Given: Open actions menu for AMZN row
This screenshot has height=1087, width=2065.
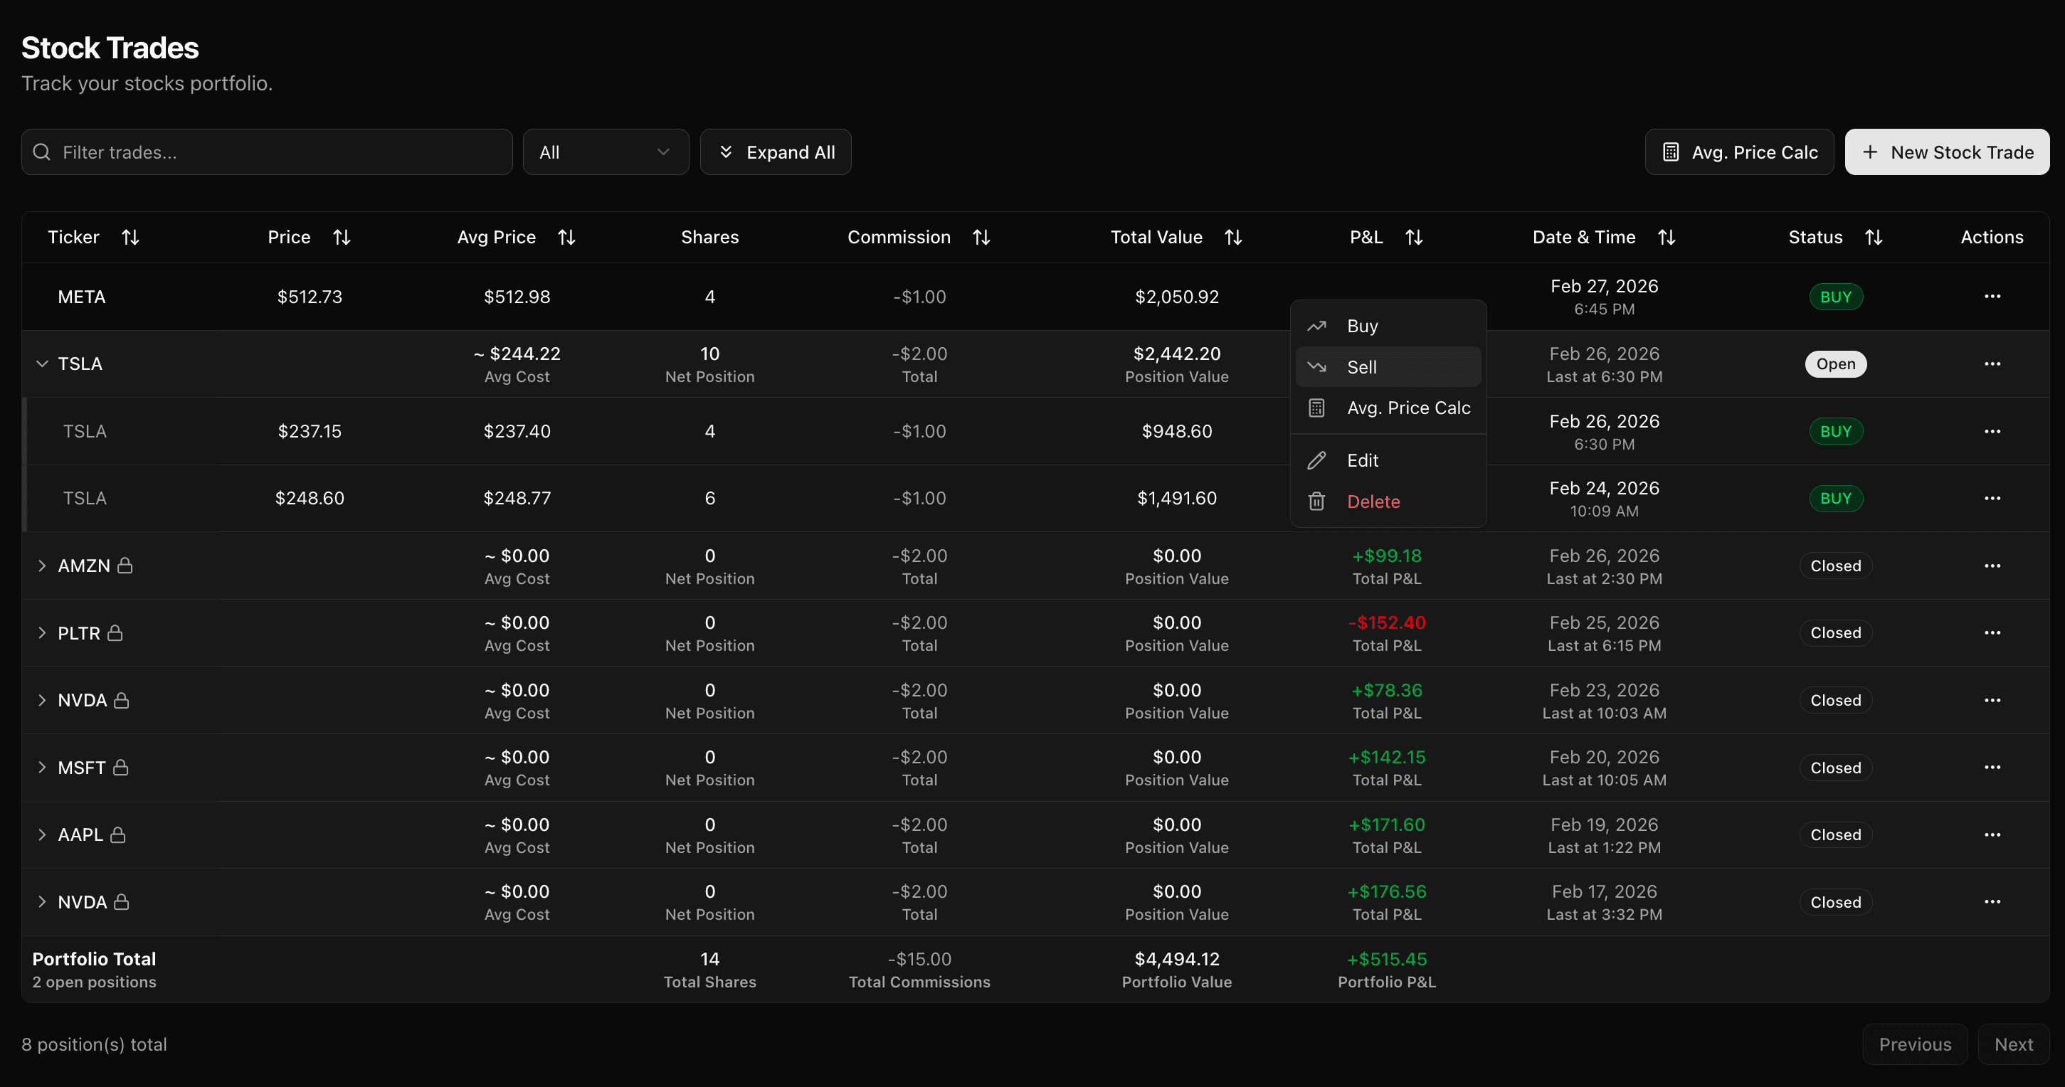Looking at the screenshot, I should 1992,566.
